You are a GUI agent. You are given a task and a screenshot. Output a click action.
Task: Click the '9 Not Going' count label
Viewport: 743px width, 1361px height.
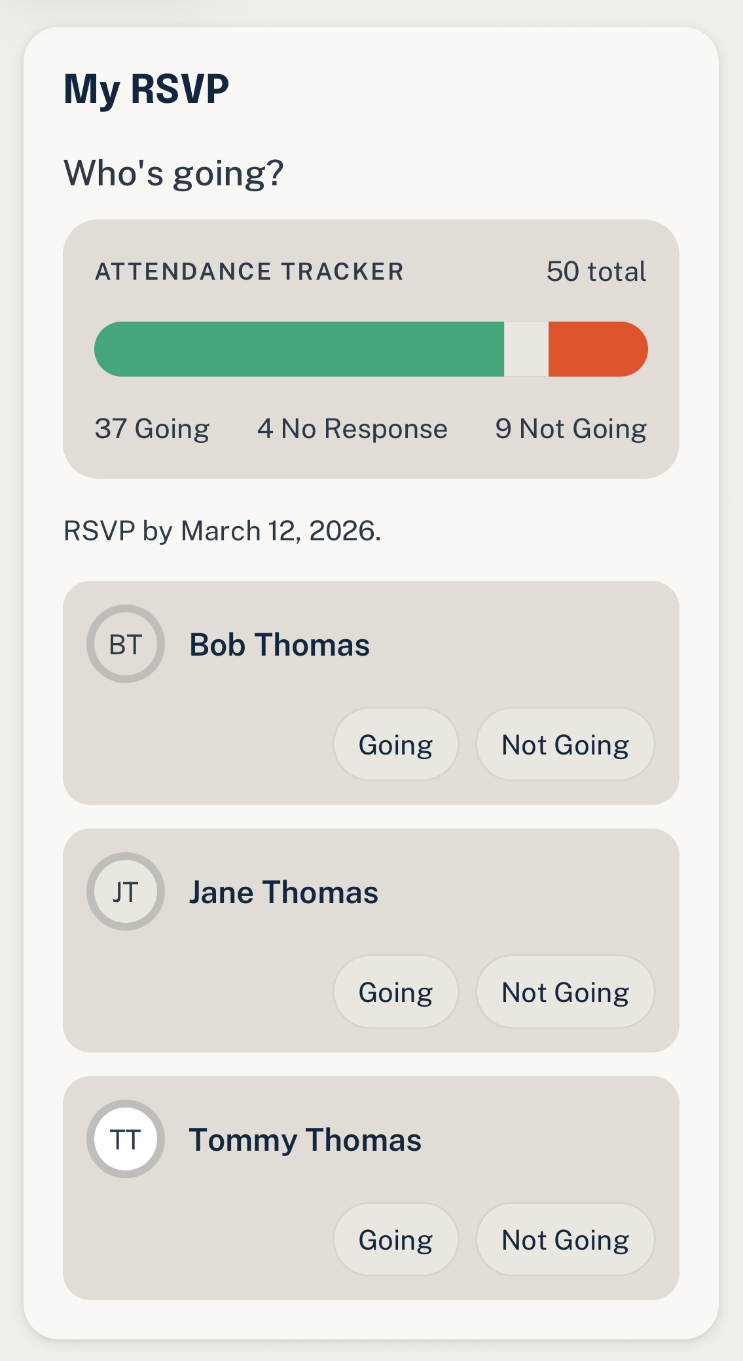(571, 428)
